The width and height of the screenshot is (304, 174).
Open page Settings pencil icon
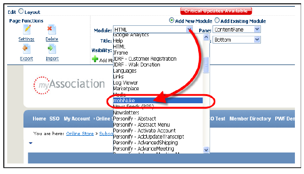point(27,30)
